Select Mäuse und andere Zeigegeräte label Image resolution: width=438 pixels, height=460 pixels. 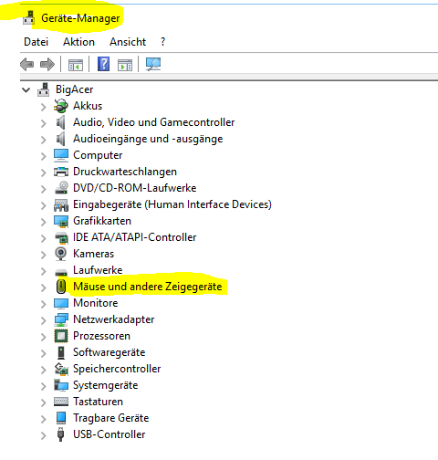pos(148,287)
